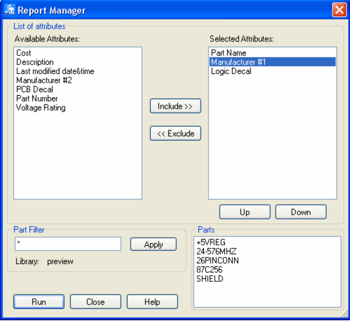Viewport: 350px width, 321px height.
Task: Close the Report Manager window
Action: tap(339, 10)
